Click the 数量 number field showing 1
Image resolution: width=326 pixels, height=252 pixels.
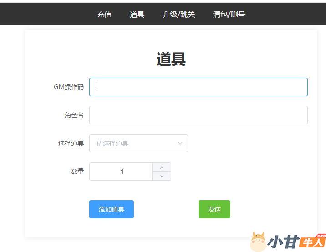pos(121,171)
